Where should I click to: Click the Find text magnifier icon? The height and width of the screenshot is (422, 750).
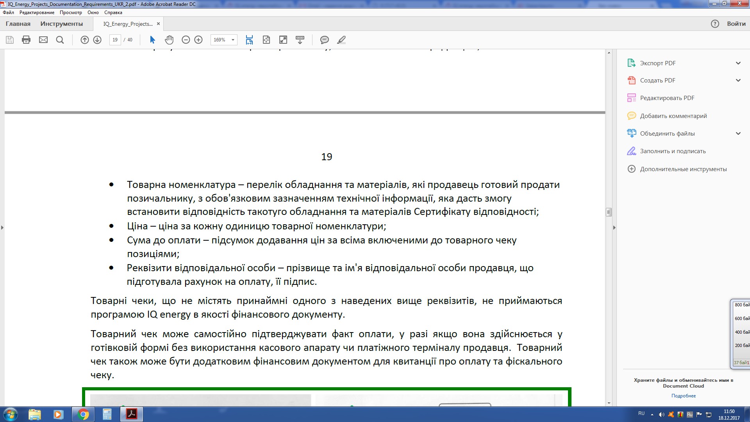(x=60, y=40)
